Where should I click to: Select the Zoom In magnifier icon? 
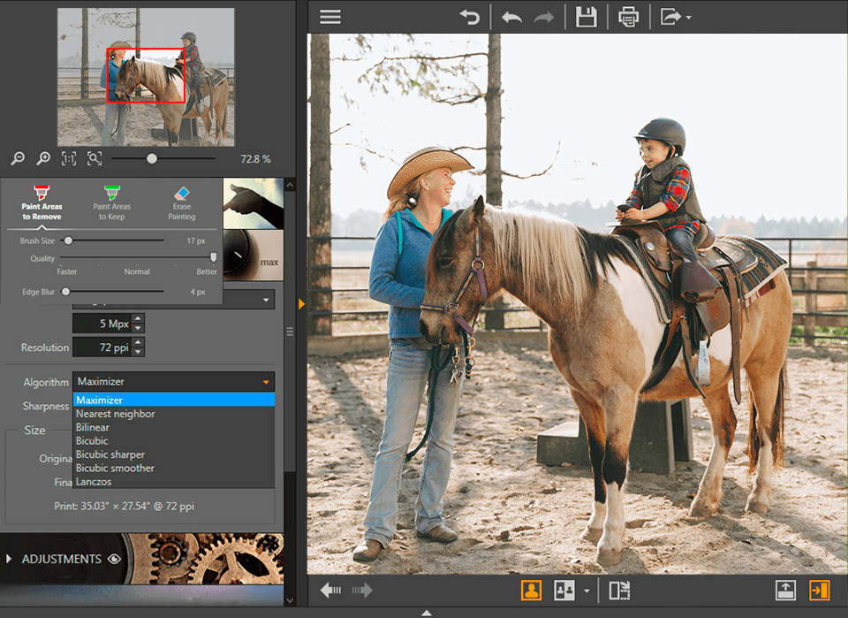(42, 158)
